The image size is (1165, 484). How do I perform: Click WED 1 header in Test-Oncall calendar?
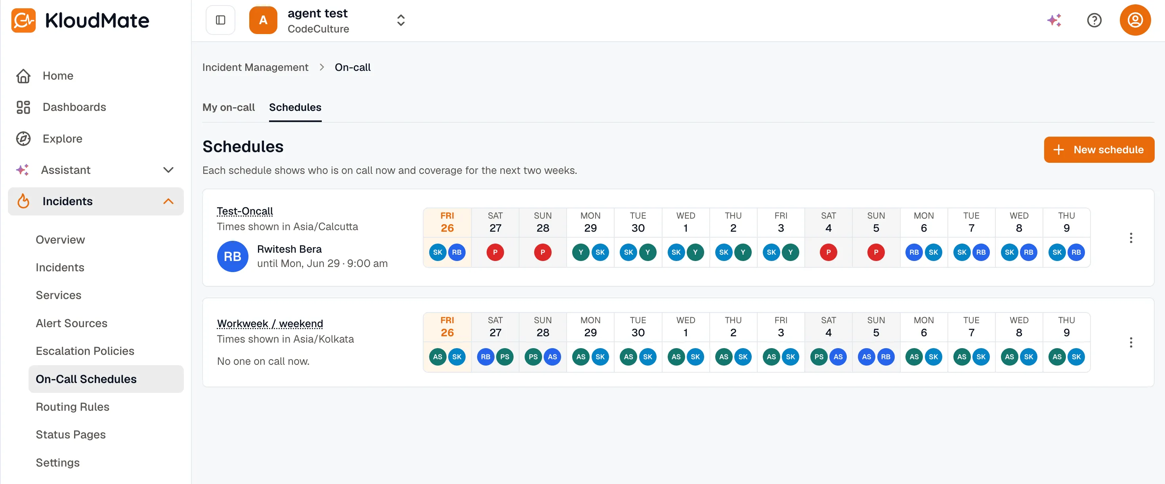point(686,222)
